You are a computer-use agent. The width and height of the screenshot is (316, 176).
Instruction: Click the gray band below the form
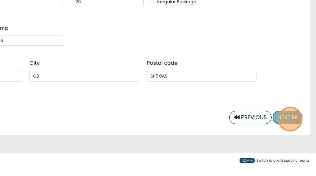point(147,144)
